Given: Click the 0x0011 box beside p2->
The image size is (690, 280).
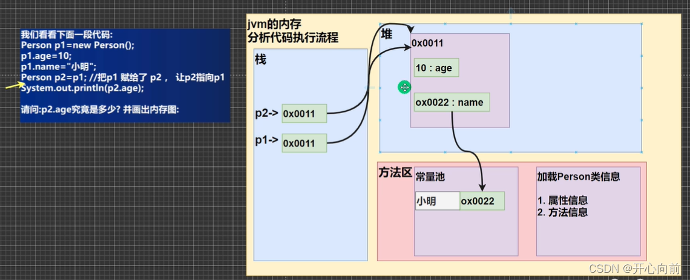Looking at the screenshot, I should (304, 114).
